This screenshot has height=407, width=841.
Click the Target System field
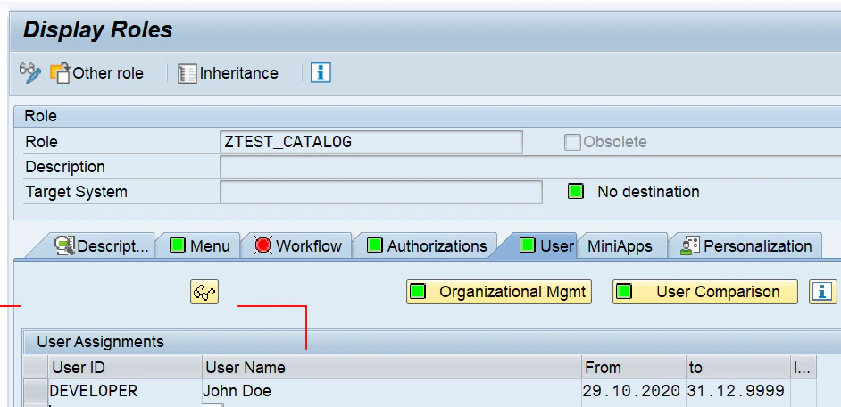[x=381, y=191]
